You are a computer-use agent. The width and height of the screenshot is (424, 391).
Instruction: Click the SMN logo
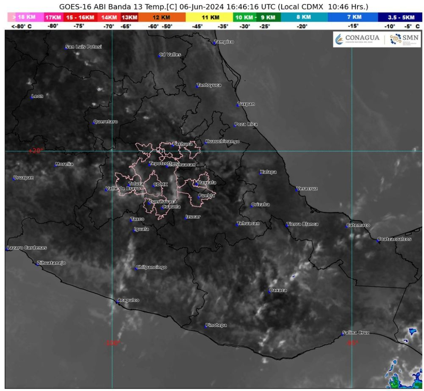[400, 39]
